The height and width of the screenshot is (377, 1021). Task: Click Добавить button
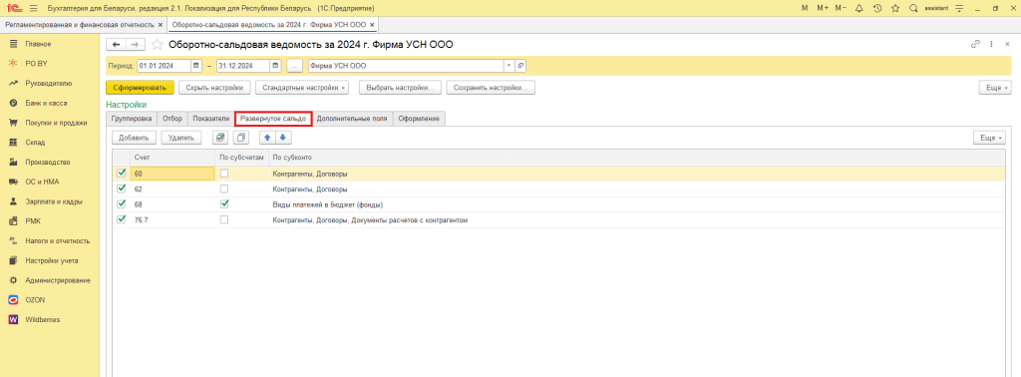tap(135, 138)
